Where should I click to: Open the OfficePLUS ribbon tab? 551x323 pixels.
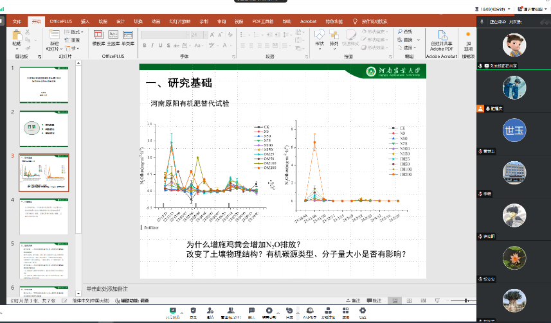61,21
